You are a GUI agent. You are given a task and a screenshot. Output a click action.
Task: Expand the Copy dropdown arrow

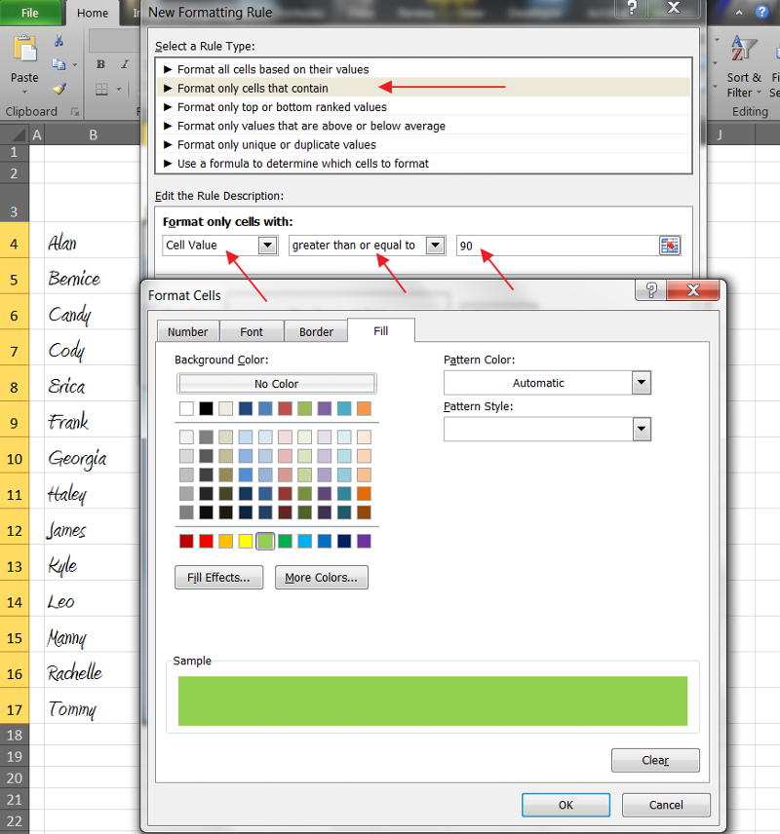click(74, 65)
